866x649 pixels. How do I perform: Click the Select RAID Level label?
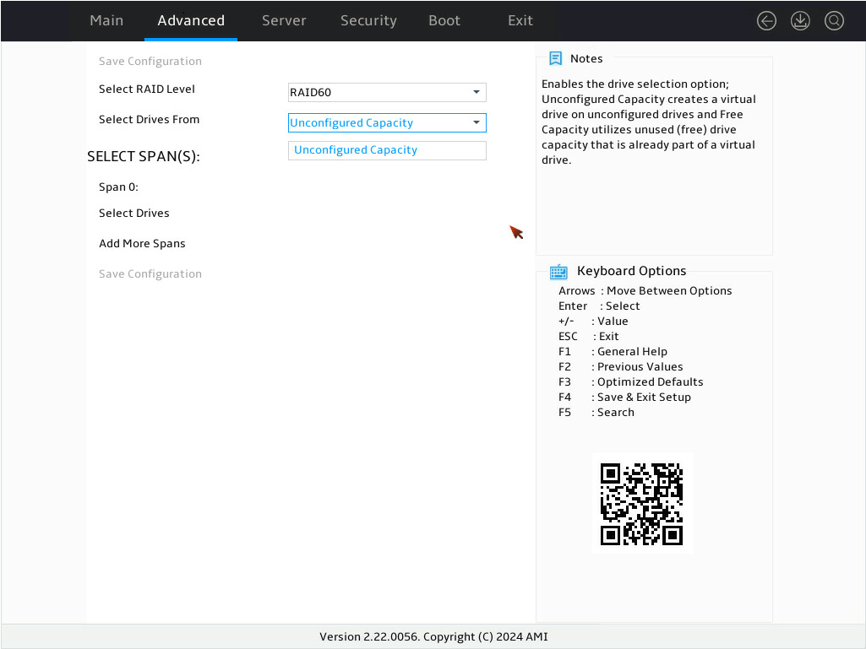(147, 89)
